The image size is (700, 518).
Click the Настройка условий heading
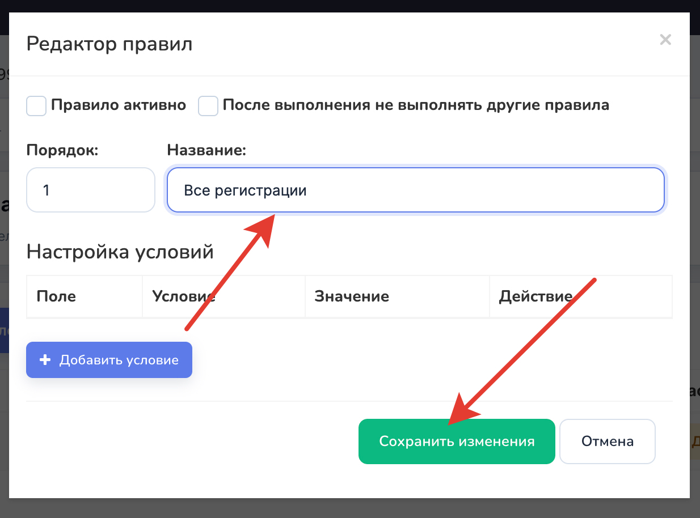(120, 252)
